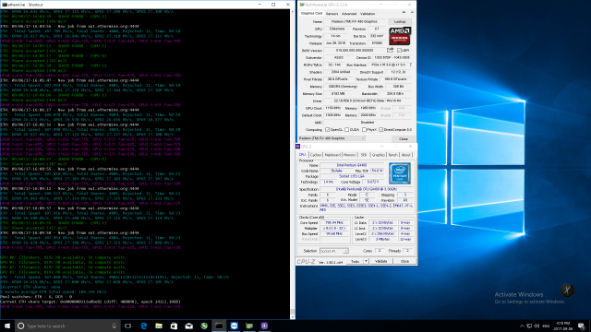The width and height of the screenshot is (591, 332).
Task: Expand the Radeon RX 480 GPU selector dropdown
Action: coord(332,138)
